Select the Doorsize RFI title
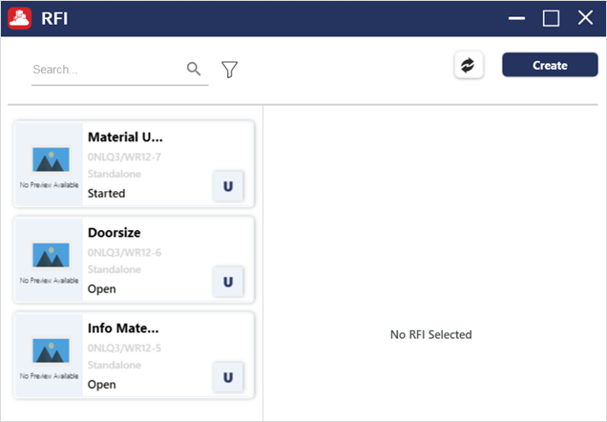The image size is (607, 422). coord(115,232)
